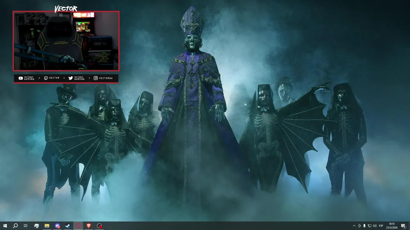Open the taskbar Search magnifier
410x230 pixels.
click(15, 226)
